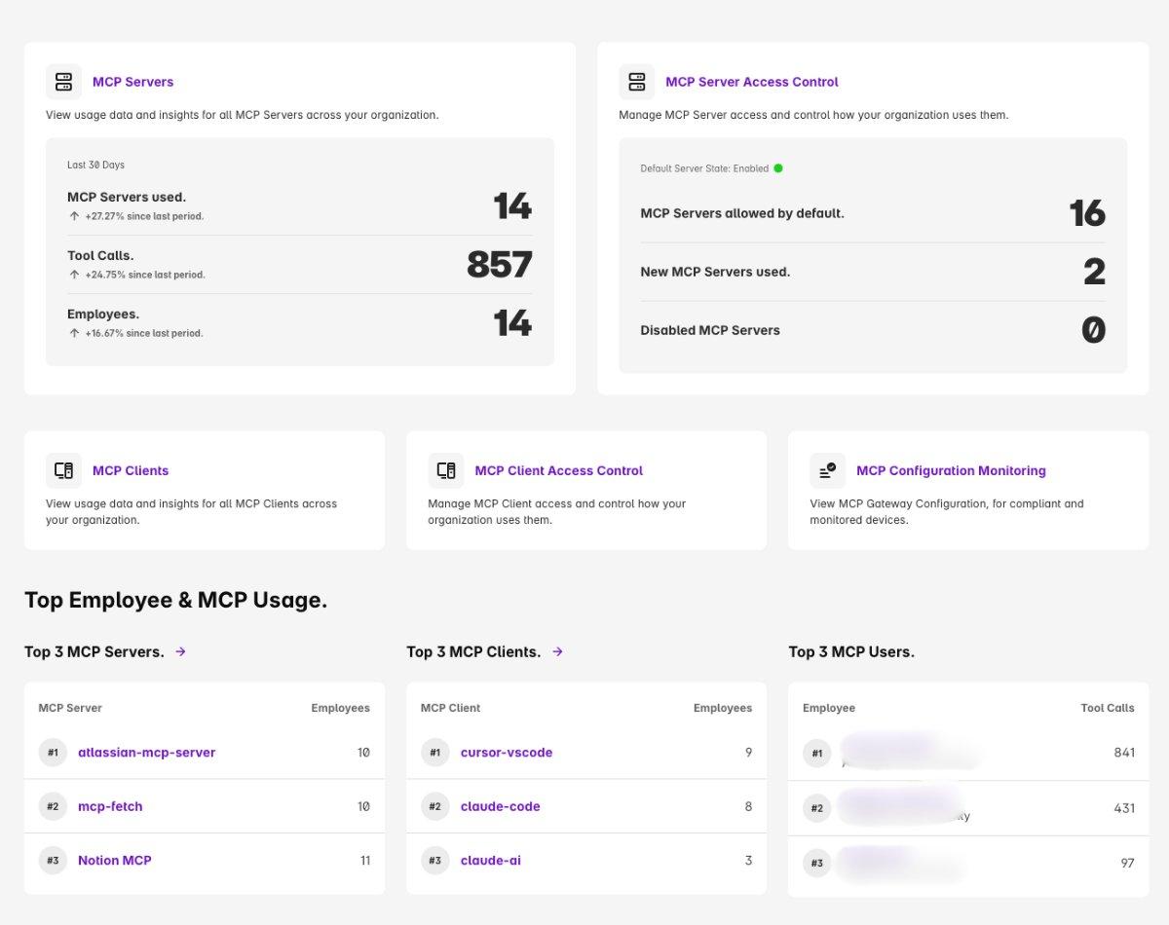Screen dimensions: 1169x925
Task: Click the arrow next to Top 3 MCP Servers
Action: click(181, 651)
